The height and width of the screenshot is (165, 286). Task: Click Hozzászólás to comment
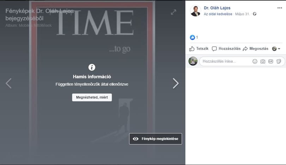tap(226, 49)
